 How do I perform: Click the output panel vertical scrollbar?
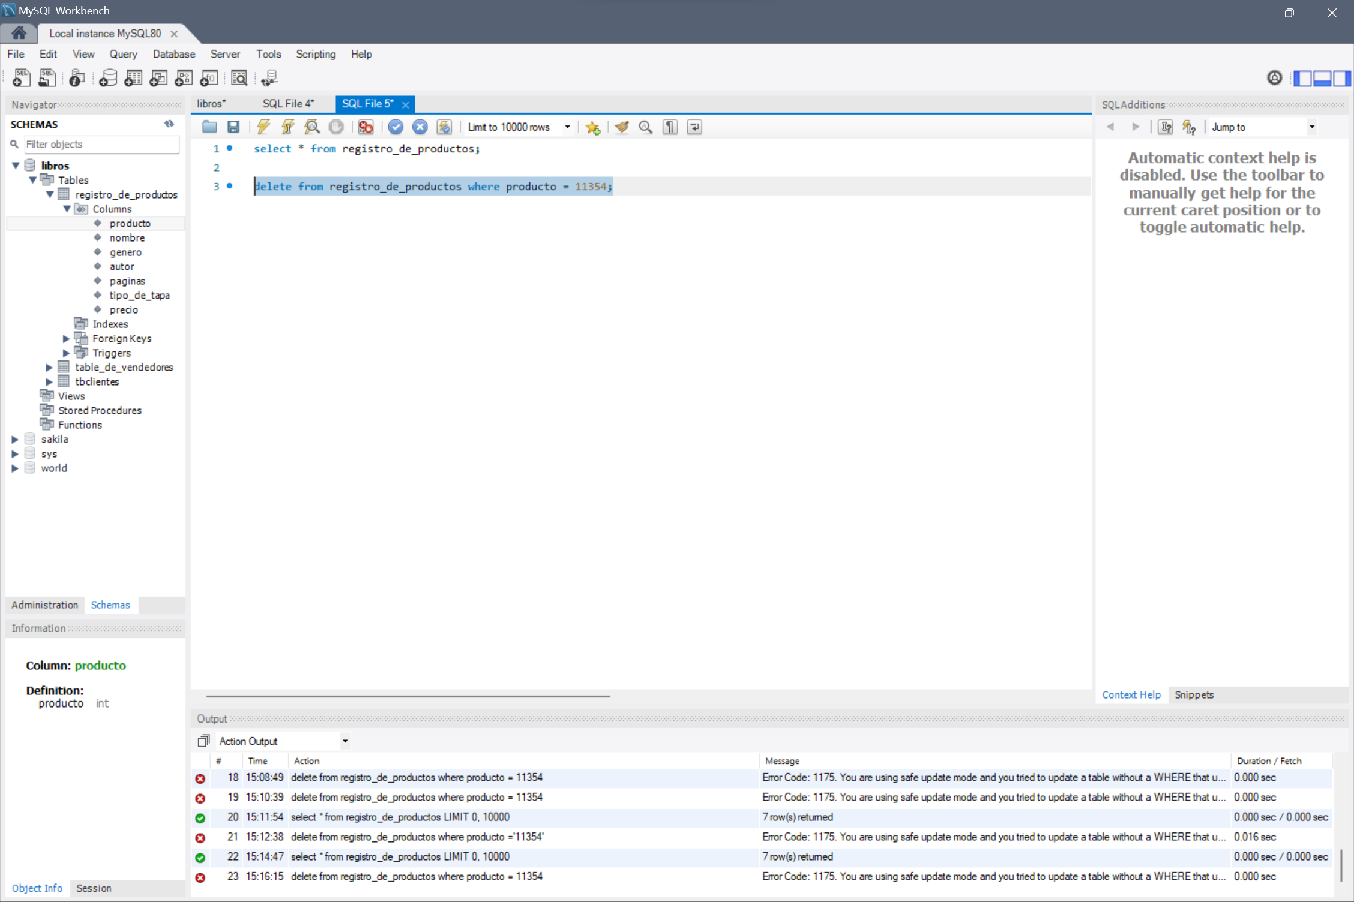click(1341, 865)
